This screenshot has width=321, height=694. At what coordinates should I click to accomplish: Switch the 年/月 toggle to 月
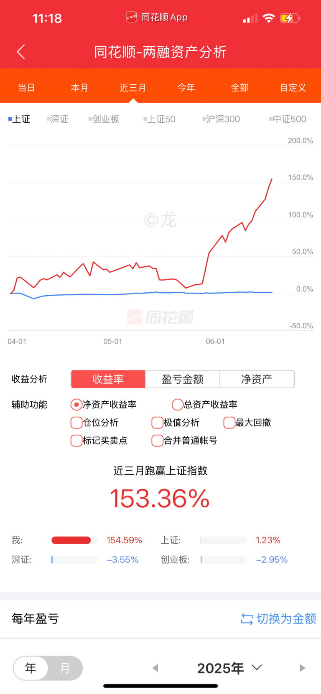click(65, 668)
